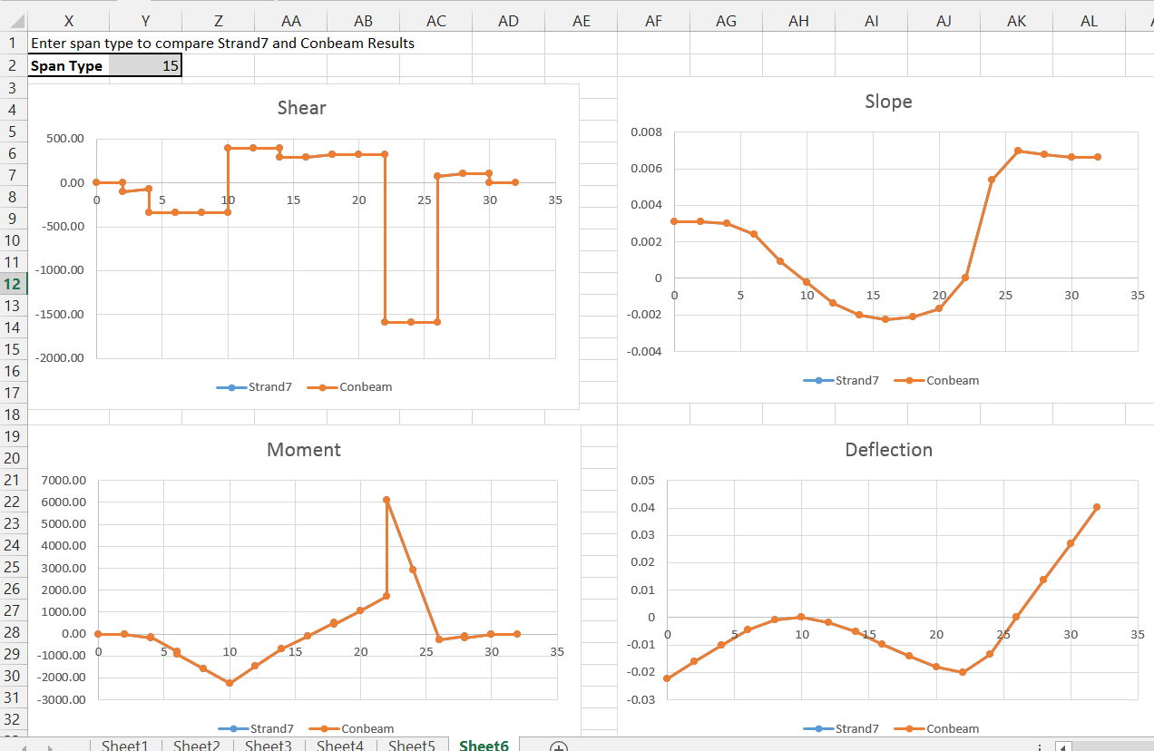The image size is (1154, 751).
Task: Select the Span Type value cell containing 15
Action: click(145, 65)
